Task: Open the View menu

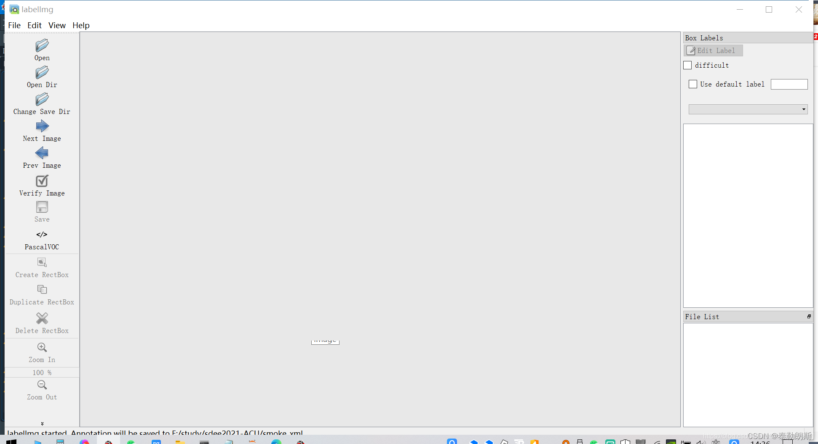Action: pos(57,25)
